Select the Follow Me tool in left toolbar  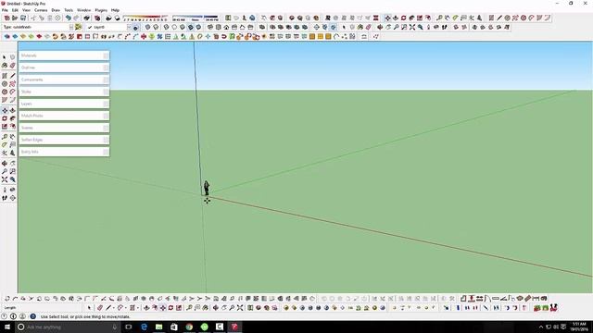coord(12,118)
